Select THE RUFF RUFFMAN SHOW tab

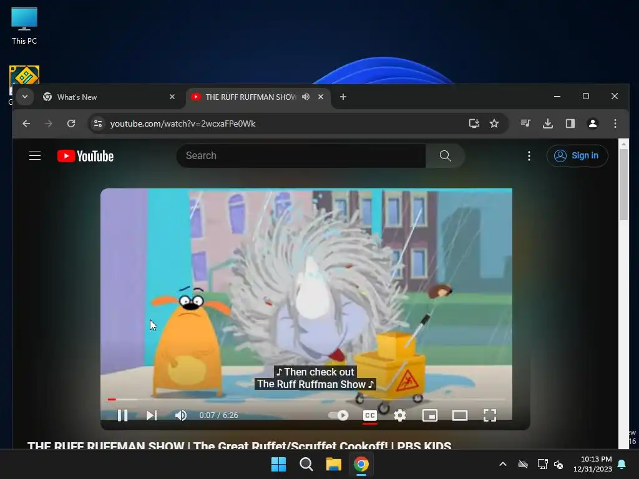click(250, 97)
